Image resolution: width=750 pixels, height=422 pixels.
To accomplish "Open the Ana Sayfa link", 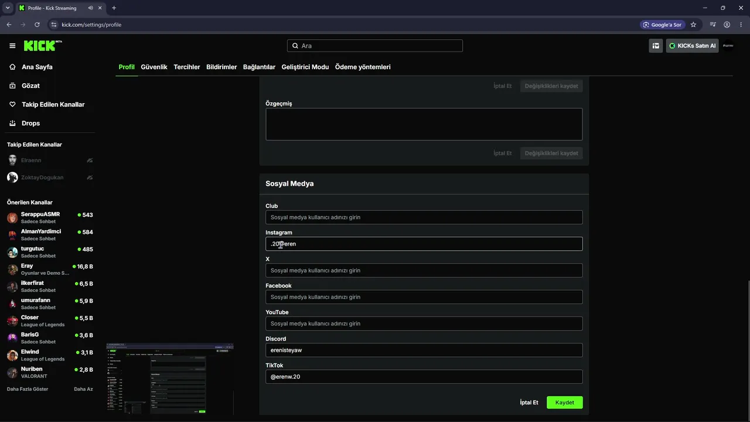I will pos(37,67).
